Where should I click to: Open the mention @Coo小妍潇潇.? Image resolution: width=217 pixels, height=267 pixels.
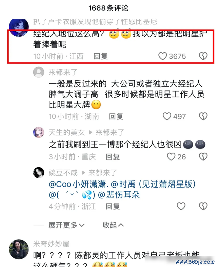(79, 184)
